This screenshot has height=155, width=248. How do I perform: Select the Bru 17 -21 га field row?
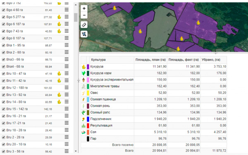[35, 123]
